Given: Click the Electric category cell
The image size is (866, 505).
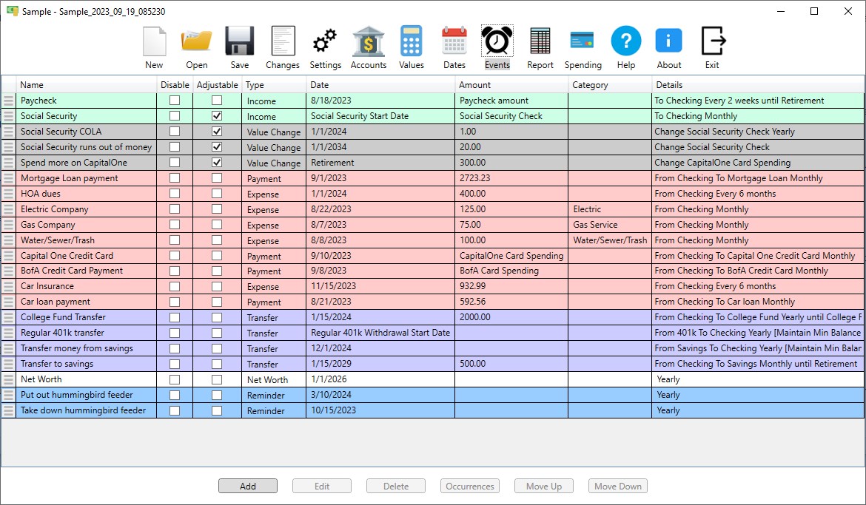Looking at the screenshot, I should point(610,209).
